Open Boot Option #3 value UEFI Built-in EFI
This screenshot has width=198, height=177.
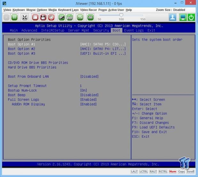(x=103, y=53)
